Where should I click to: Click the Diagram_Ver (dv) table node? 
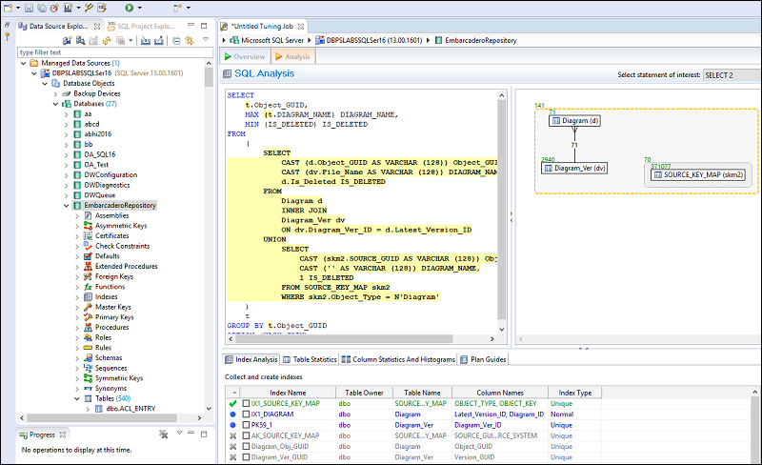tap(574, 169)
